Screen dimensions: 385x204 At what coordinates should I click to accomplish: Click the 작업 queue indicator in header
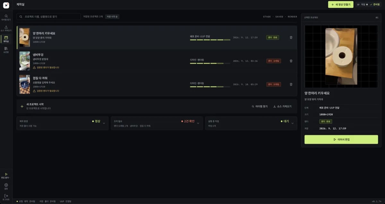(362, 4)
